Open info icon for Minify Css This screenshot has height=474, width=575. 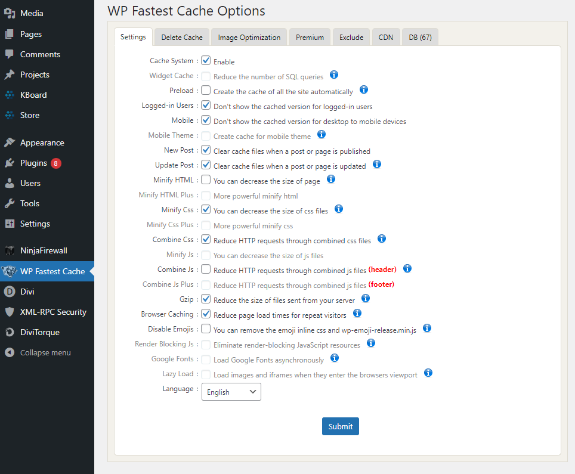338,209
